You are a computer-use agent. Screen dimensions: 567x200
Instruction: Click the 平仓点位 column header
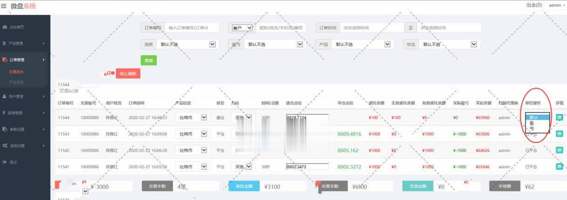345,103
